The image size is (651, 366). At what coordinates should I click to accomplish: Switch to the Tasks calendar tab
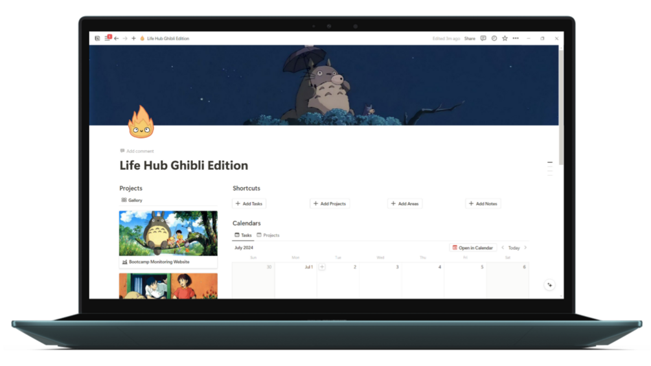point(244,235)
